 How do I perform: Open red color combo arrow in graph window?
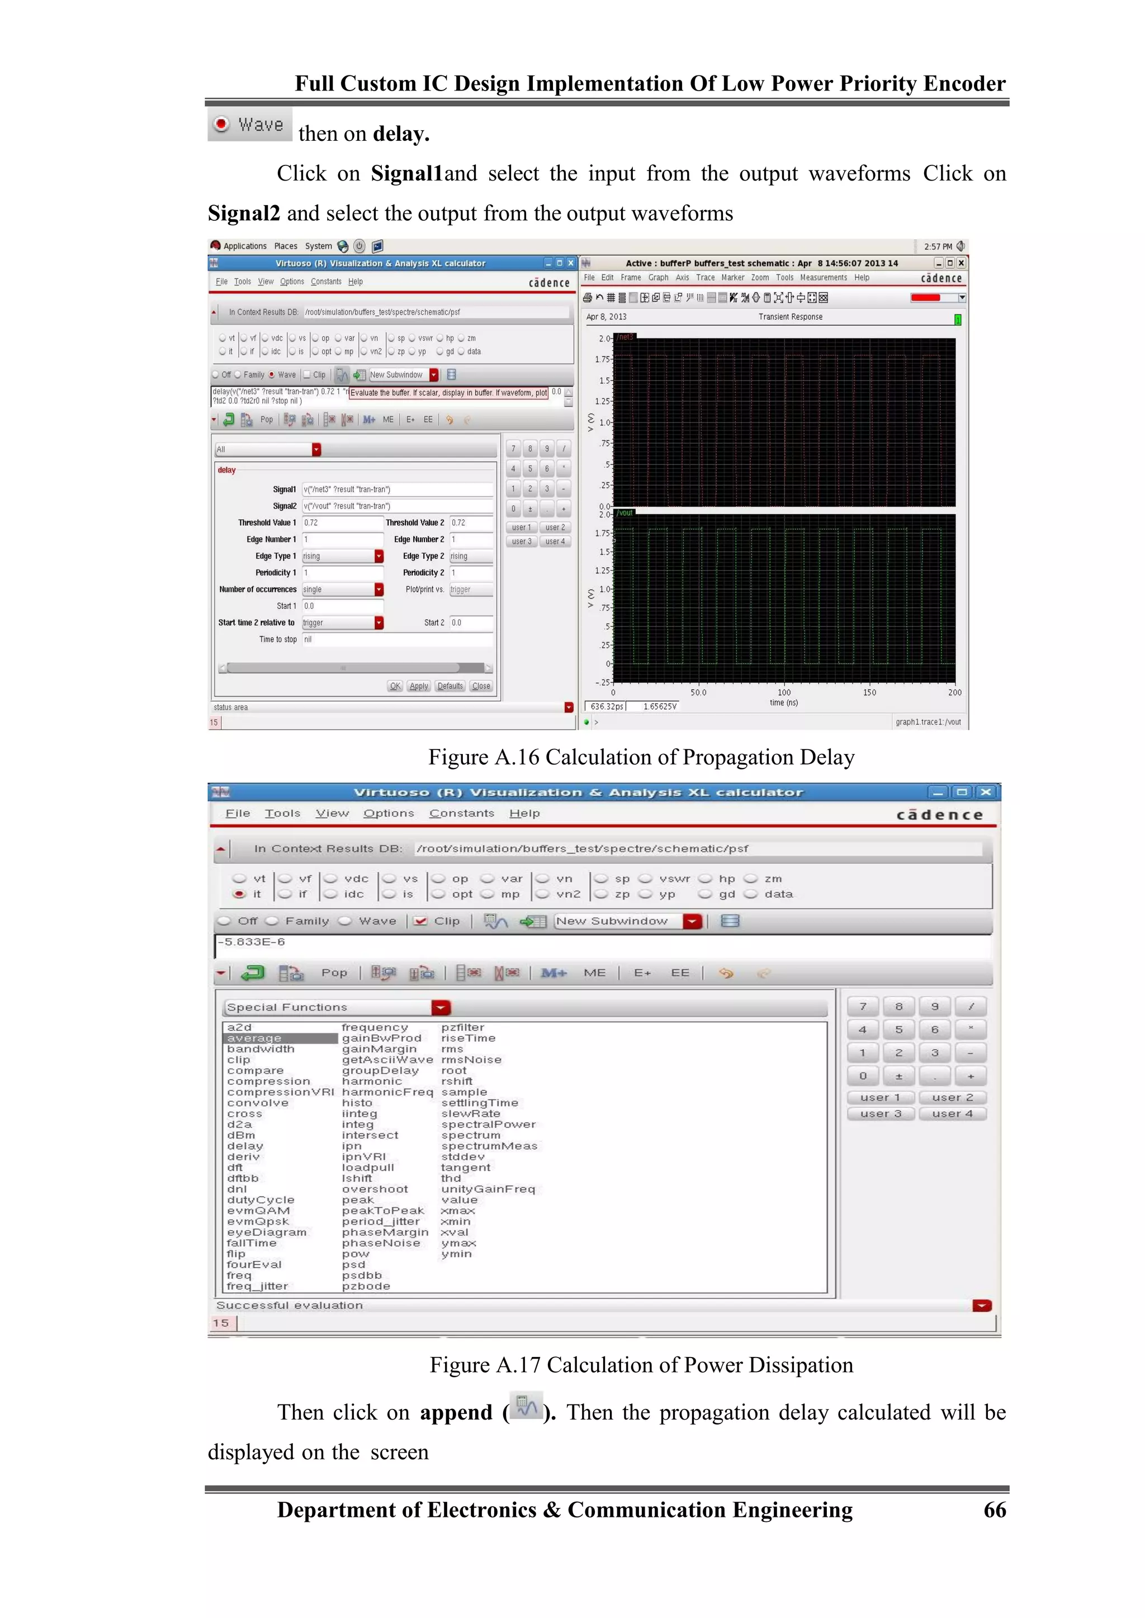pyautogui.click(x=962, y=297)
